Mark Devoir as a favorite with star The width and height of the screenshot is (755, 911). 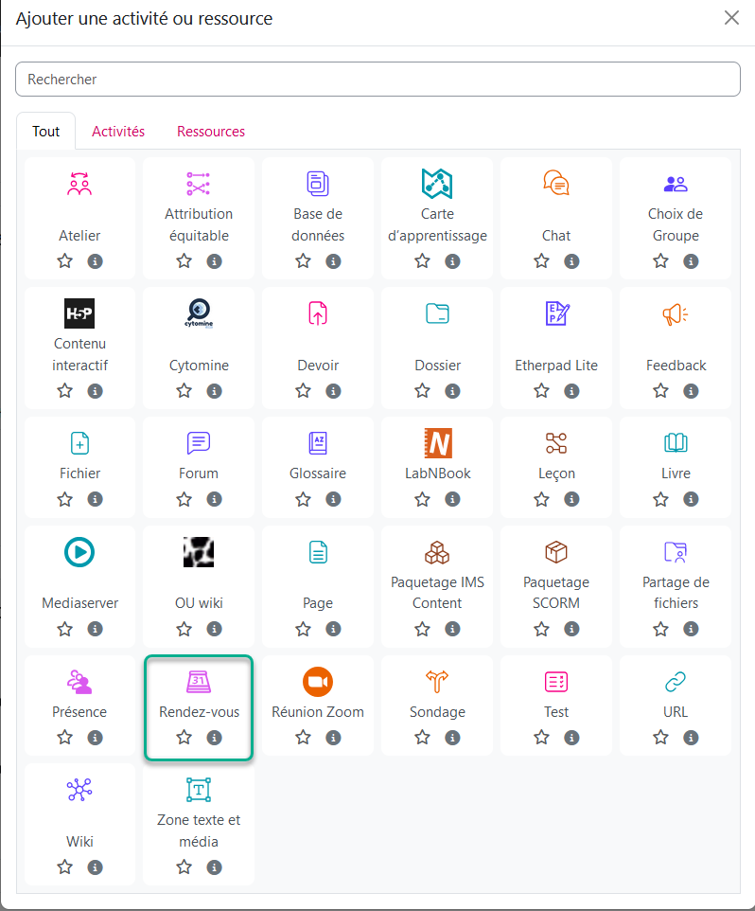coord(304,390)
